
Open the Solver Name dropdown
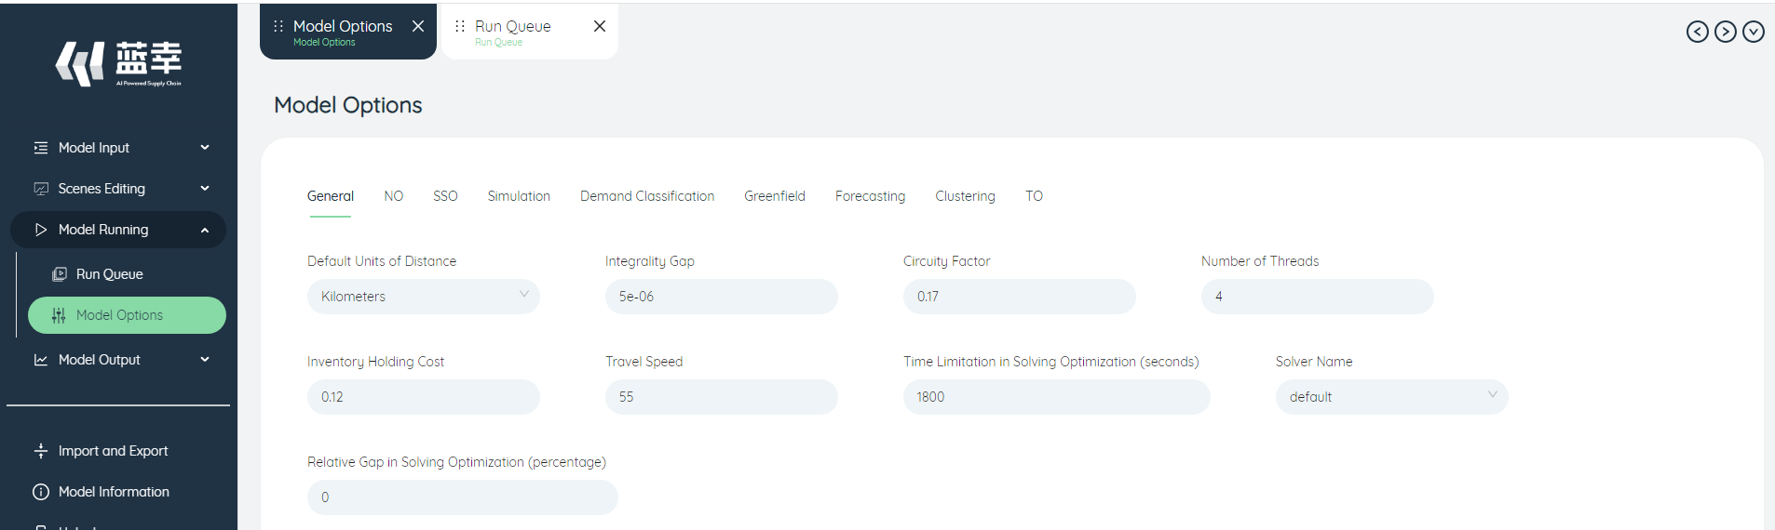(x=1392, y=397)
